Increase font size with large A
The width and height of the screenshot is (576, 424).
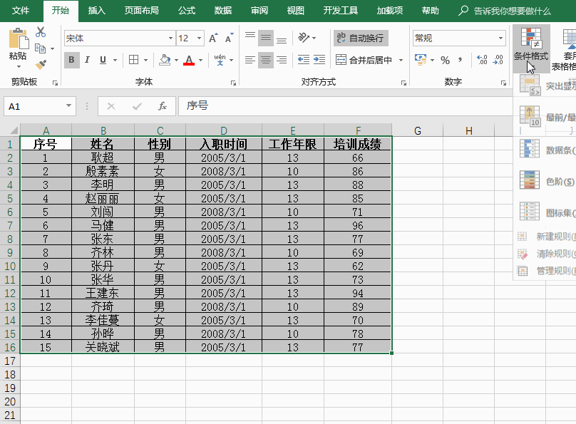click(213, 38)
